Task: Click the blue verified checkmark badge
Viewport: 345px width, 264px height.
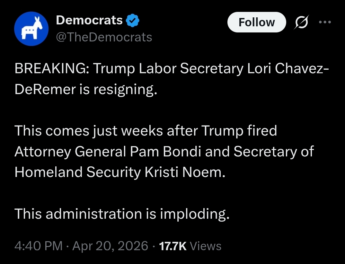Action: 132,21
